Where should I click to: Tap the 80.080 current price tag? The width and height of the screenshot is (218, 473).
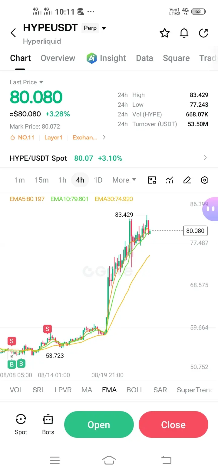pos(195,231)
